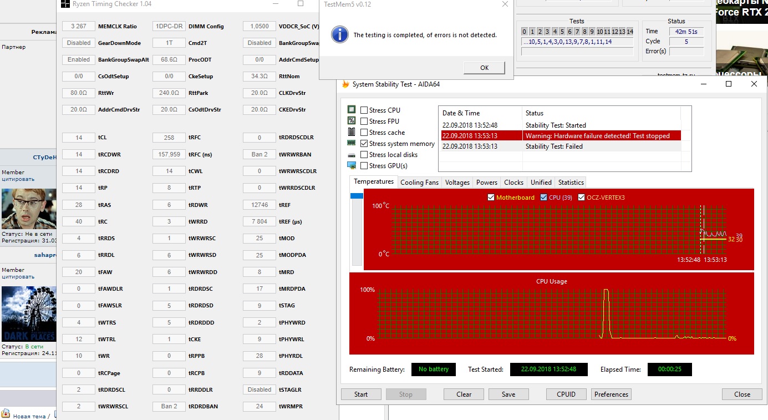Click the icon next to Новая тема
Screen dimensions: 768x420
coord(6,414)
